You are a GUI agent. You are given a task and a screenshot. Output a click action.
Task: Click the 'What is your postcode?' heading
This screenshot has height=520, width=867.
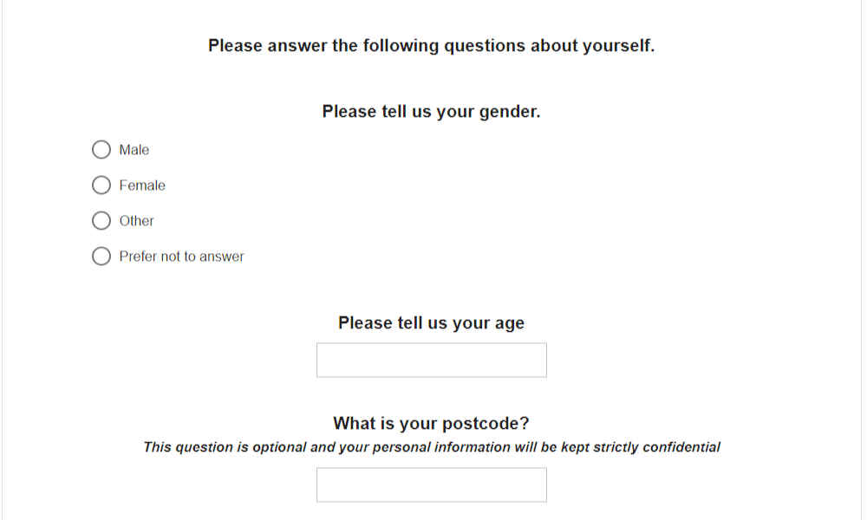pyautogui.click(x=431, y=423)
